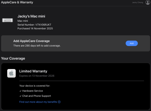Click the 'Chat and Phone Support' item

[x=37, y=96]
